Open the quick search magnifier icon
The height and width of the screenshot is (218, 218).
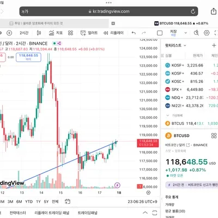coord(196,33)
